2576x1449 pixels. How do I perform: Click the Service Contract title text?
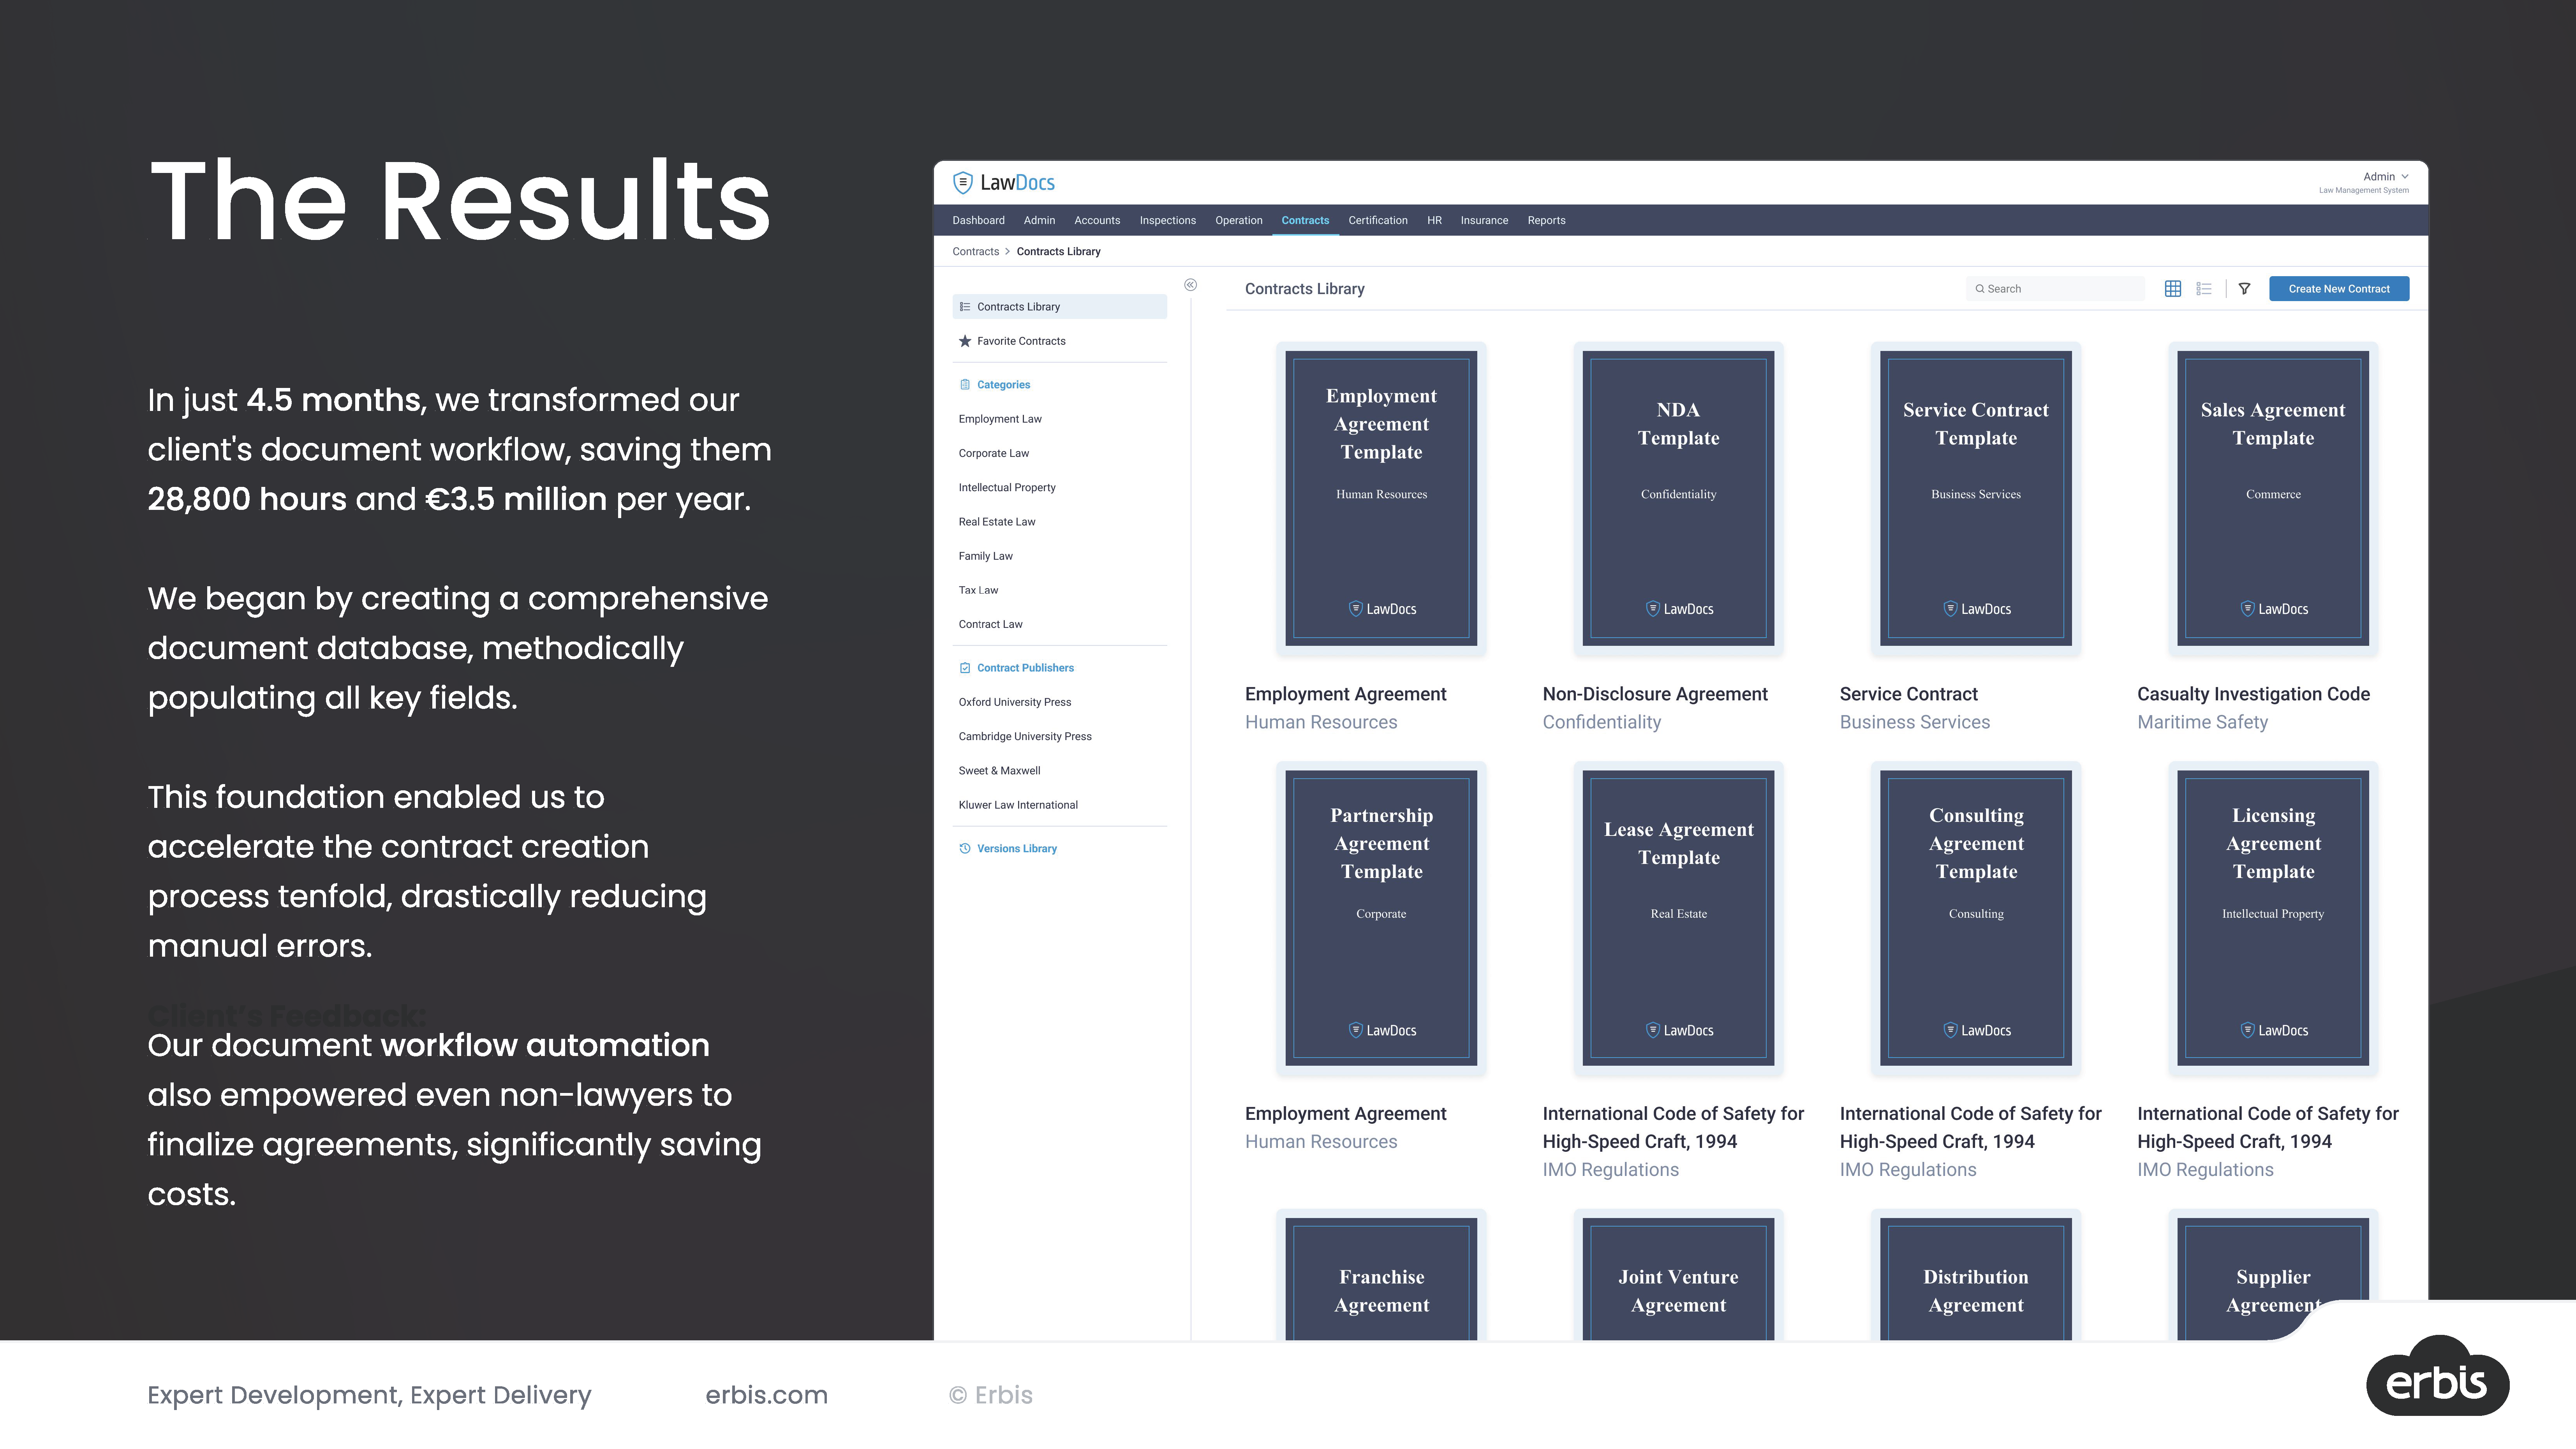1908,694
